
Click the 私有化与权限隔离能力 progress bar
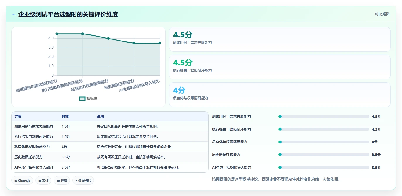[324, 142]
